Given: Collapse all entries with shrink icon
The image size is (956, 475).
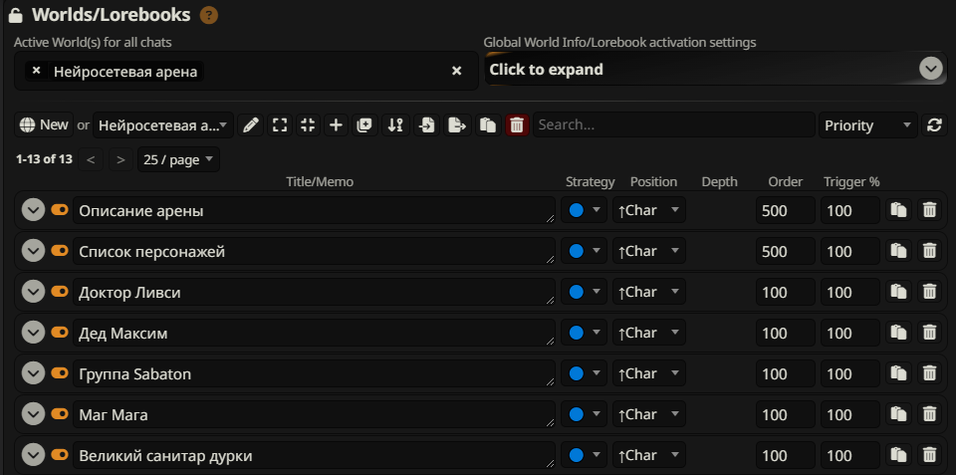Looking at the screenshot, I should [x=308, y=125].
